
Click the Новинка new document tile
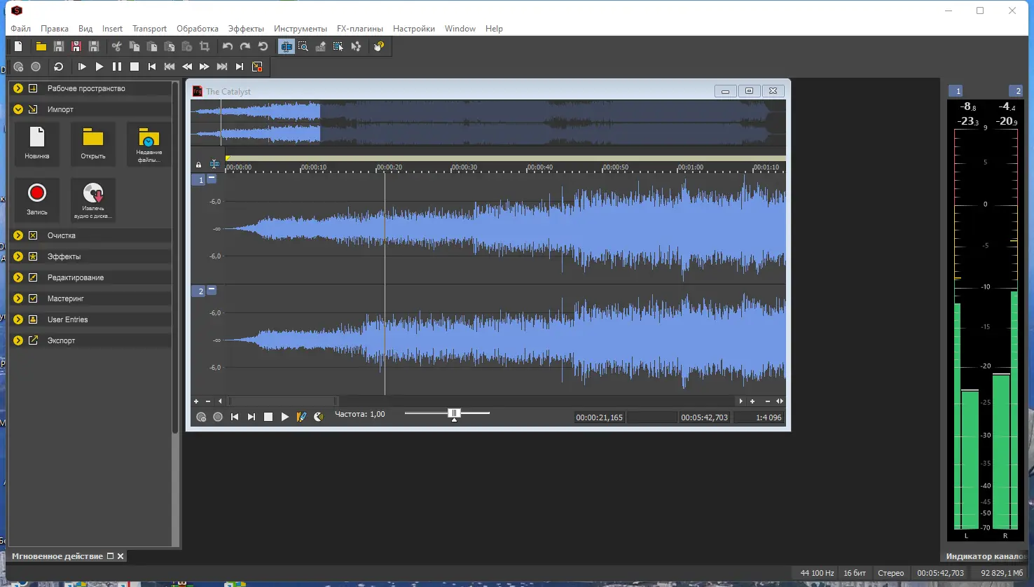tap(37, 144)
